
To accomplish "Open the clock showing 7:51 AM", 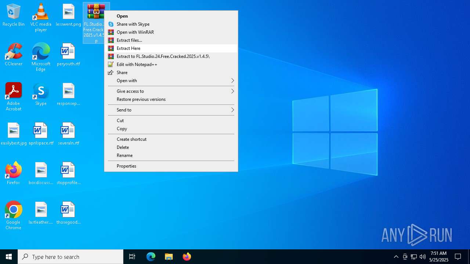I will pos(439,257).
